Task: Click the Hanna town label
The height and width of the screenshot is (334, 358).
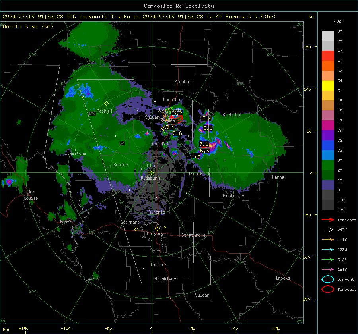Action: click(x=278, y=177)
